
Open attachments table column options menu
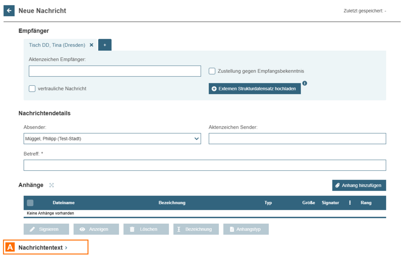[x=350, y=203]
